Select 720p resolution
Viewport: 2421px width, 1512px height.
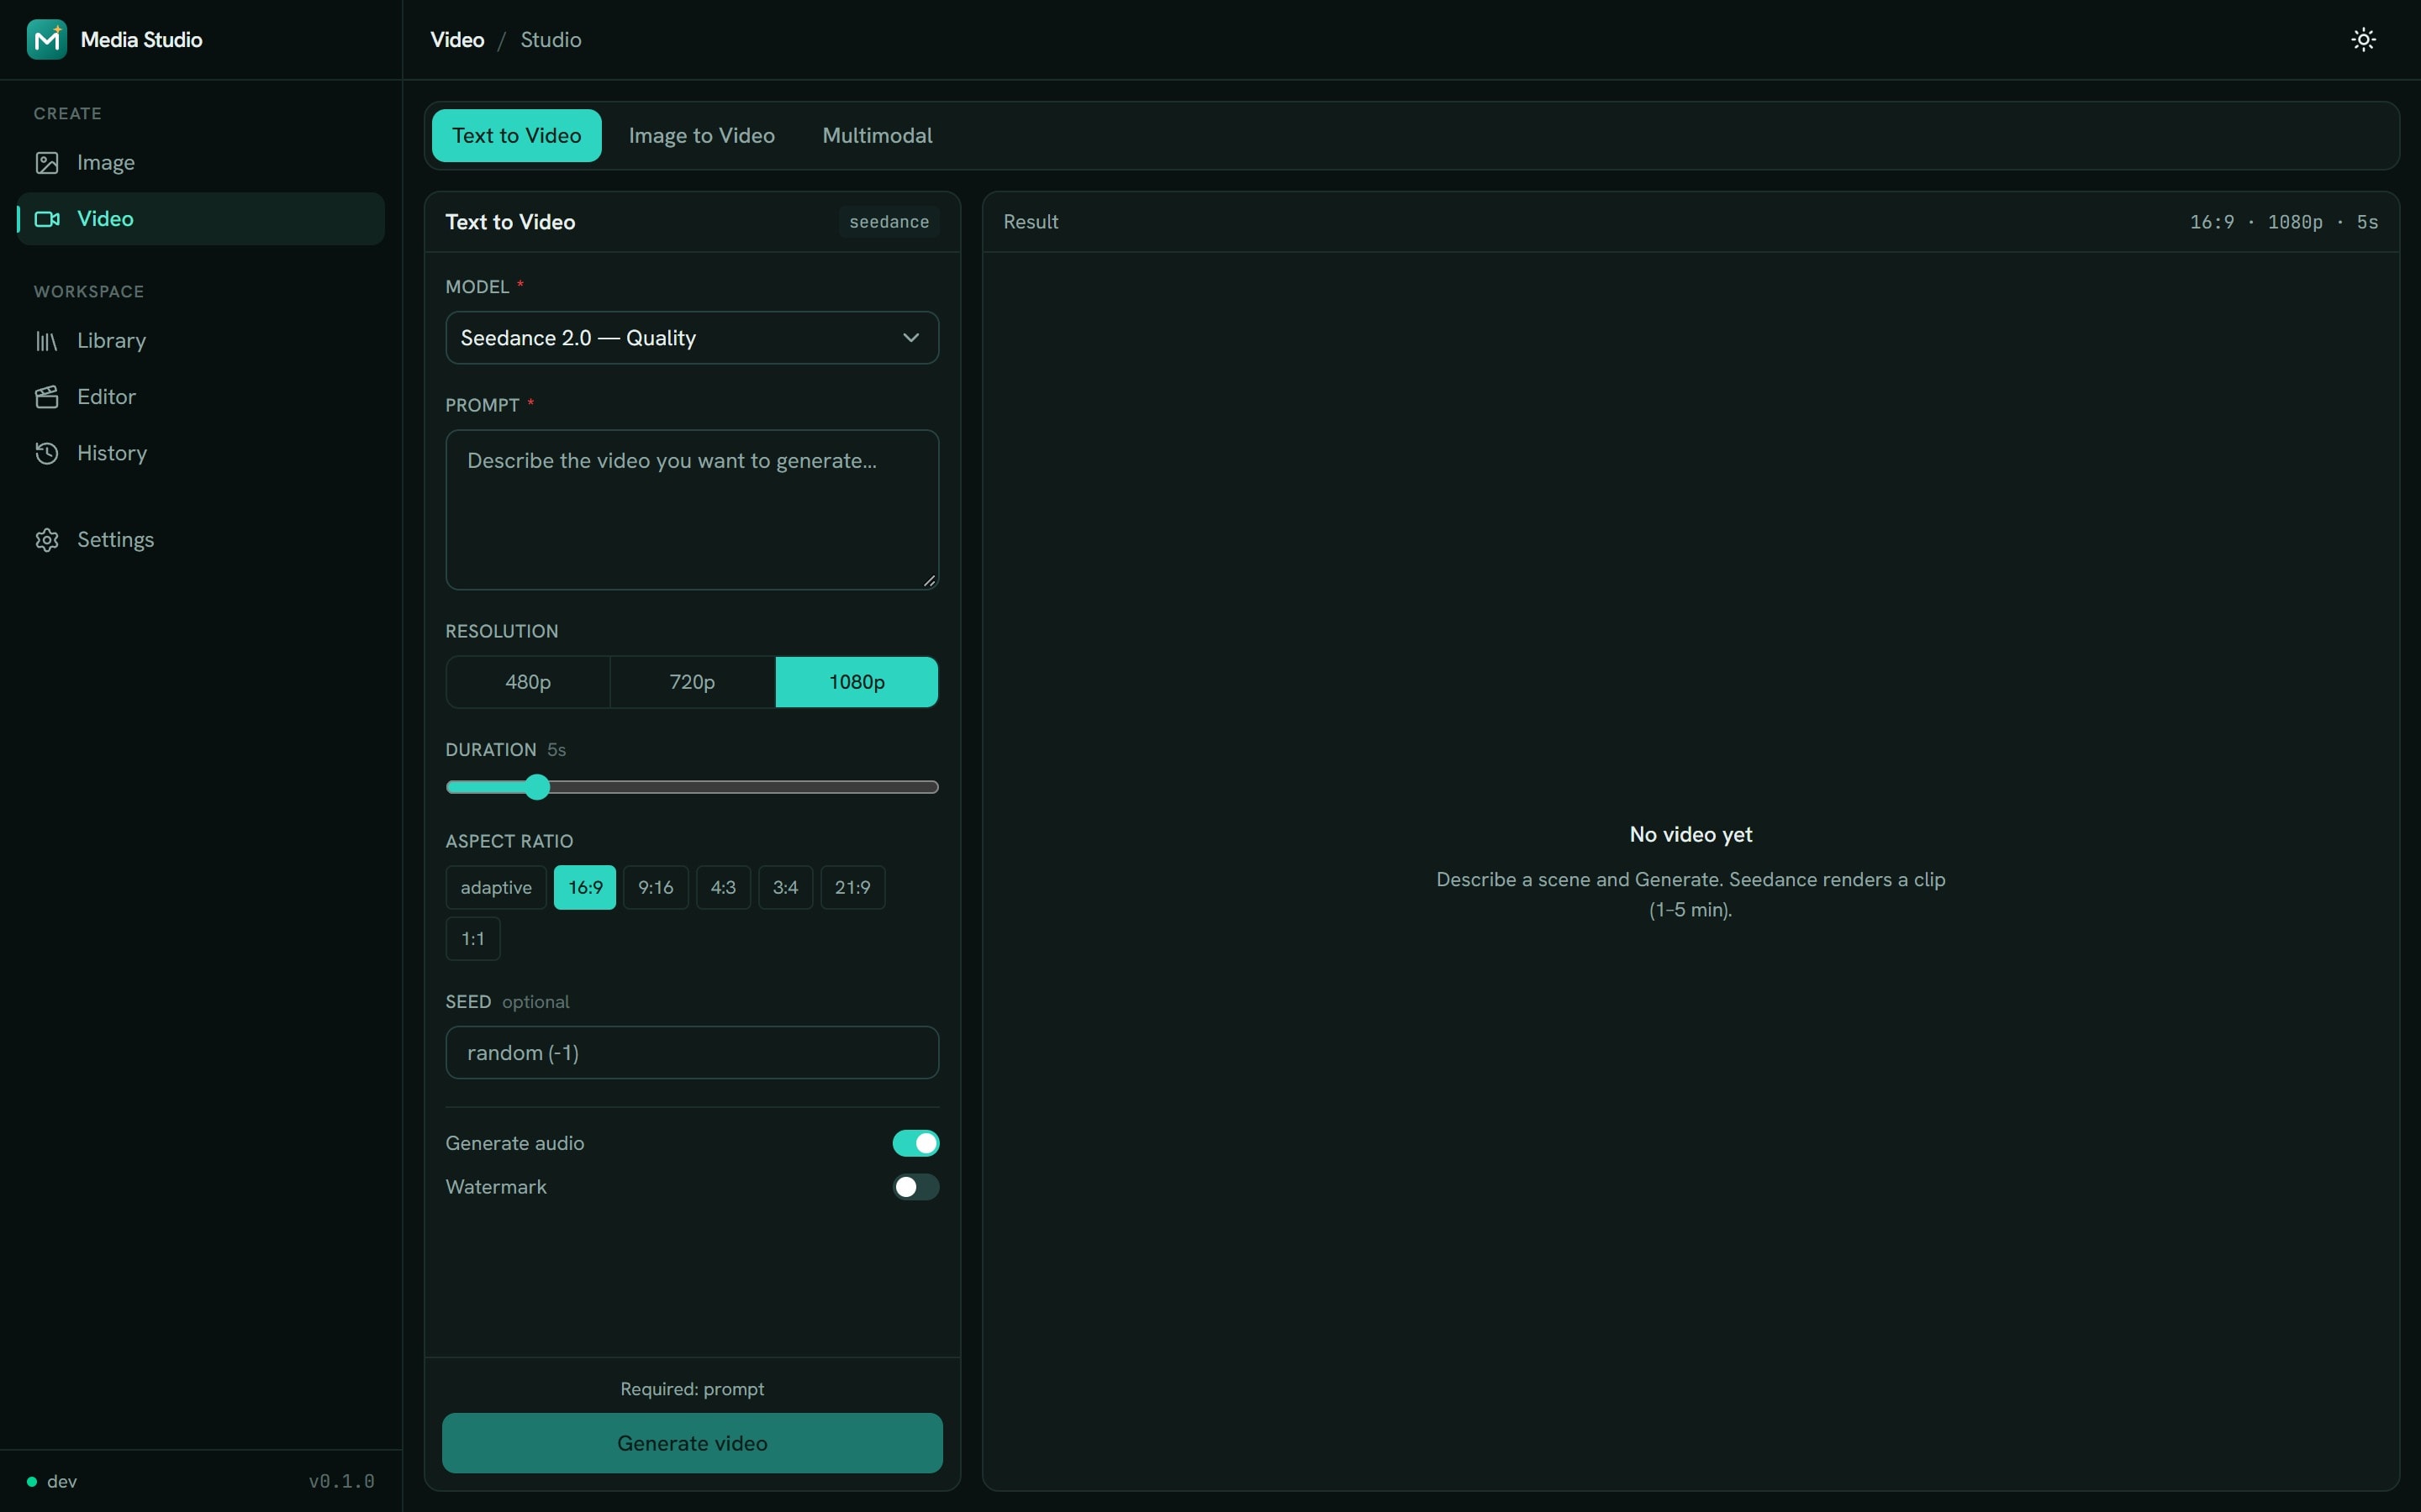click(x=693, y=682)
